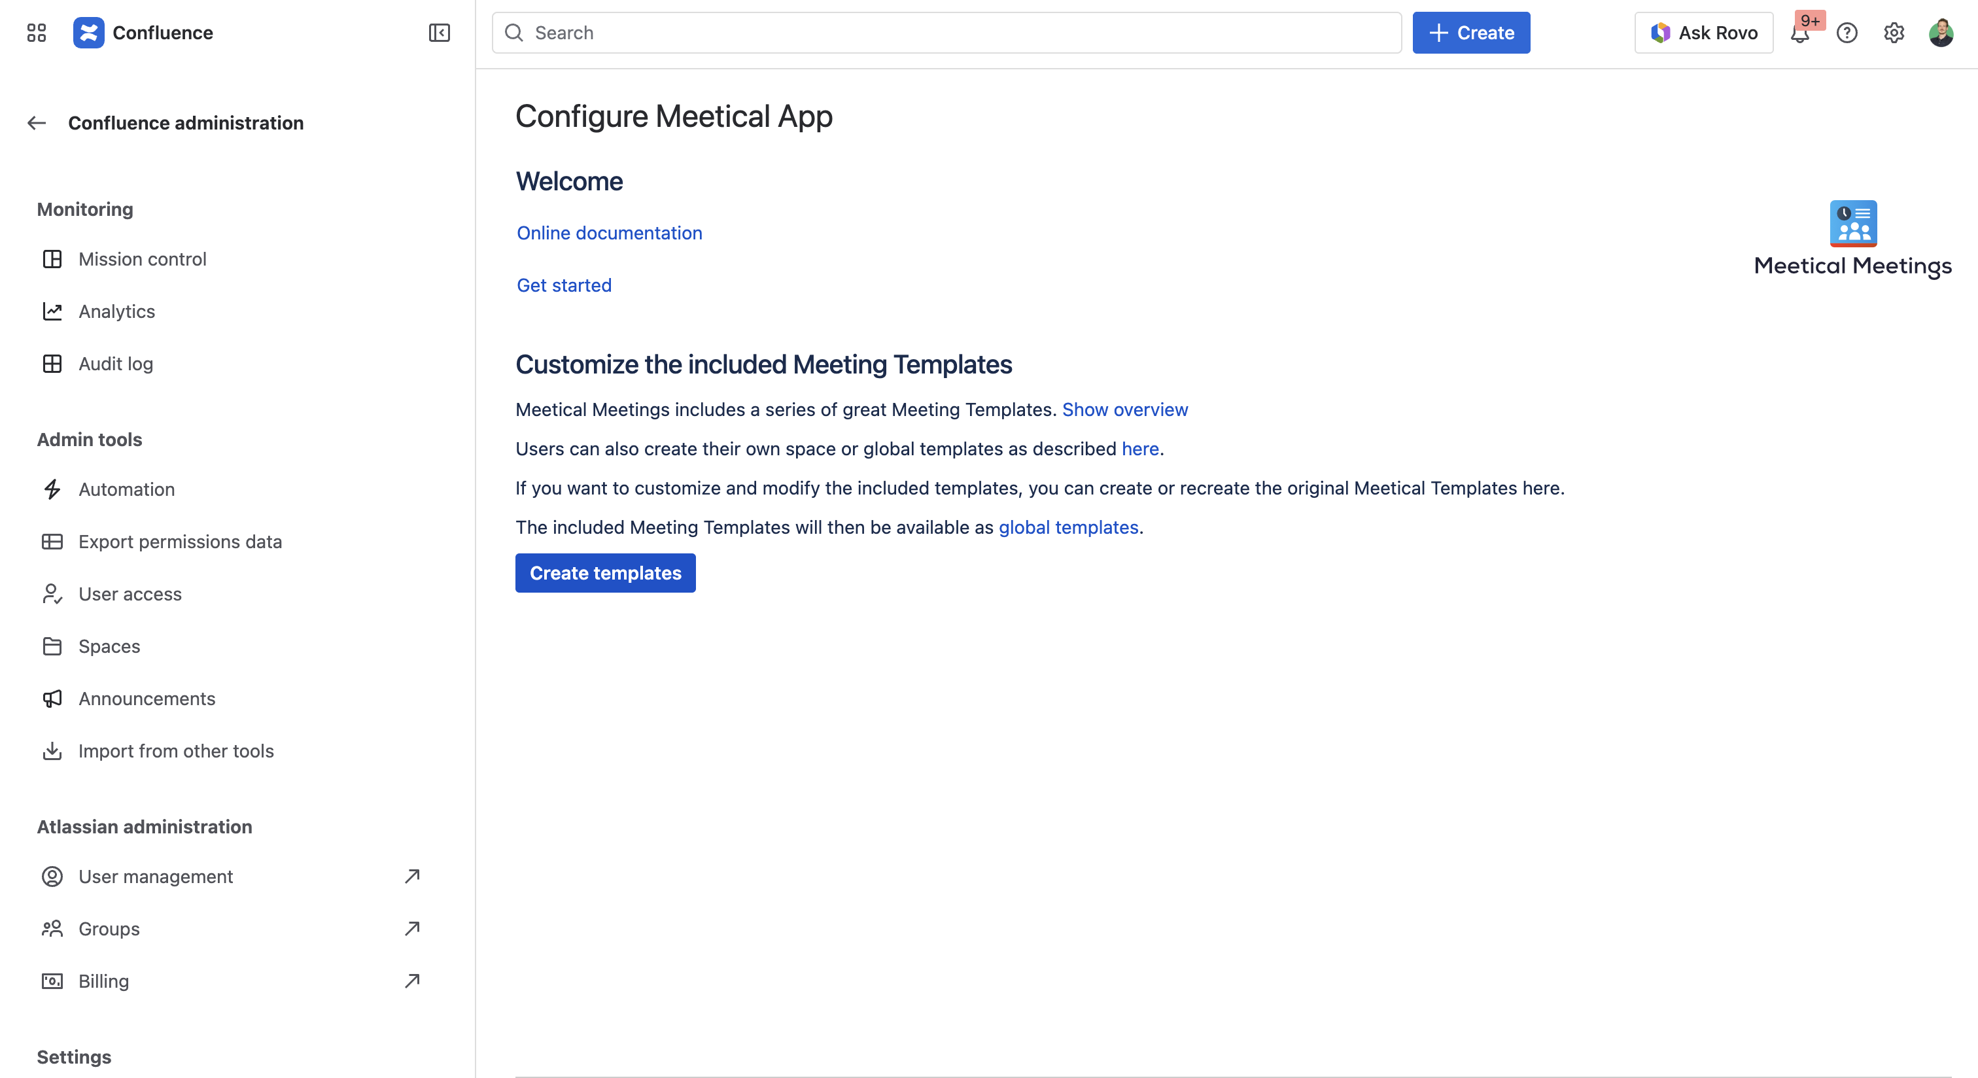Click the Show overview link

[1125, 409]
